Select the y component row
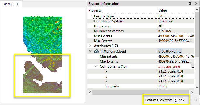 [x=141, y=76]
